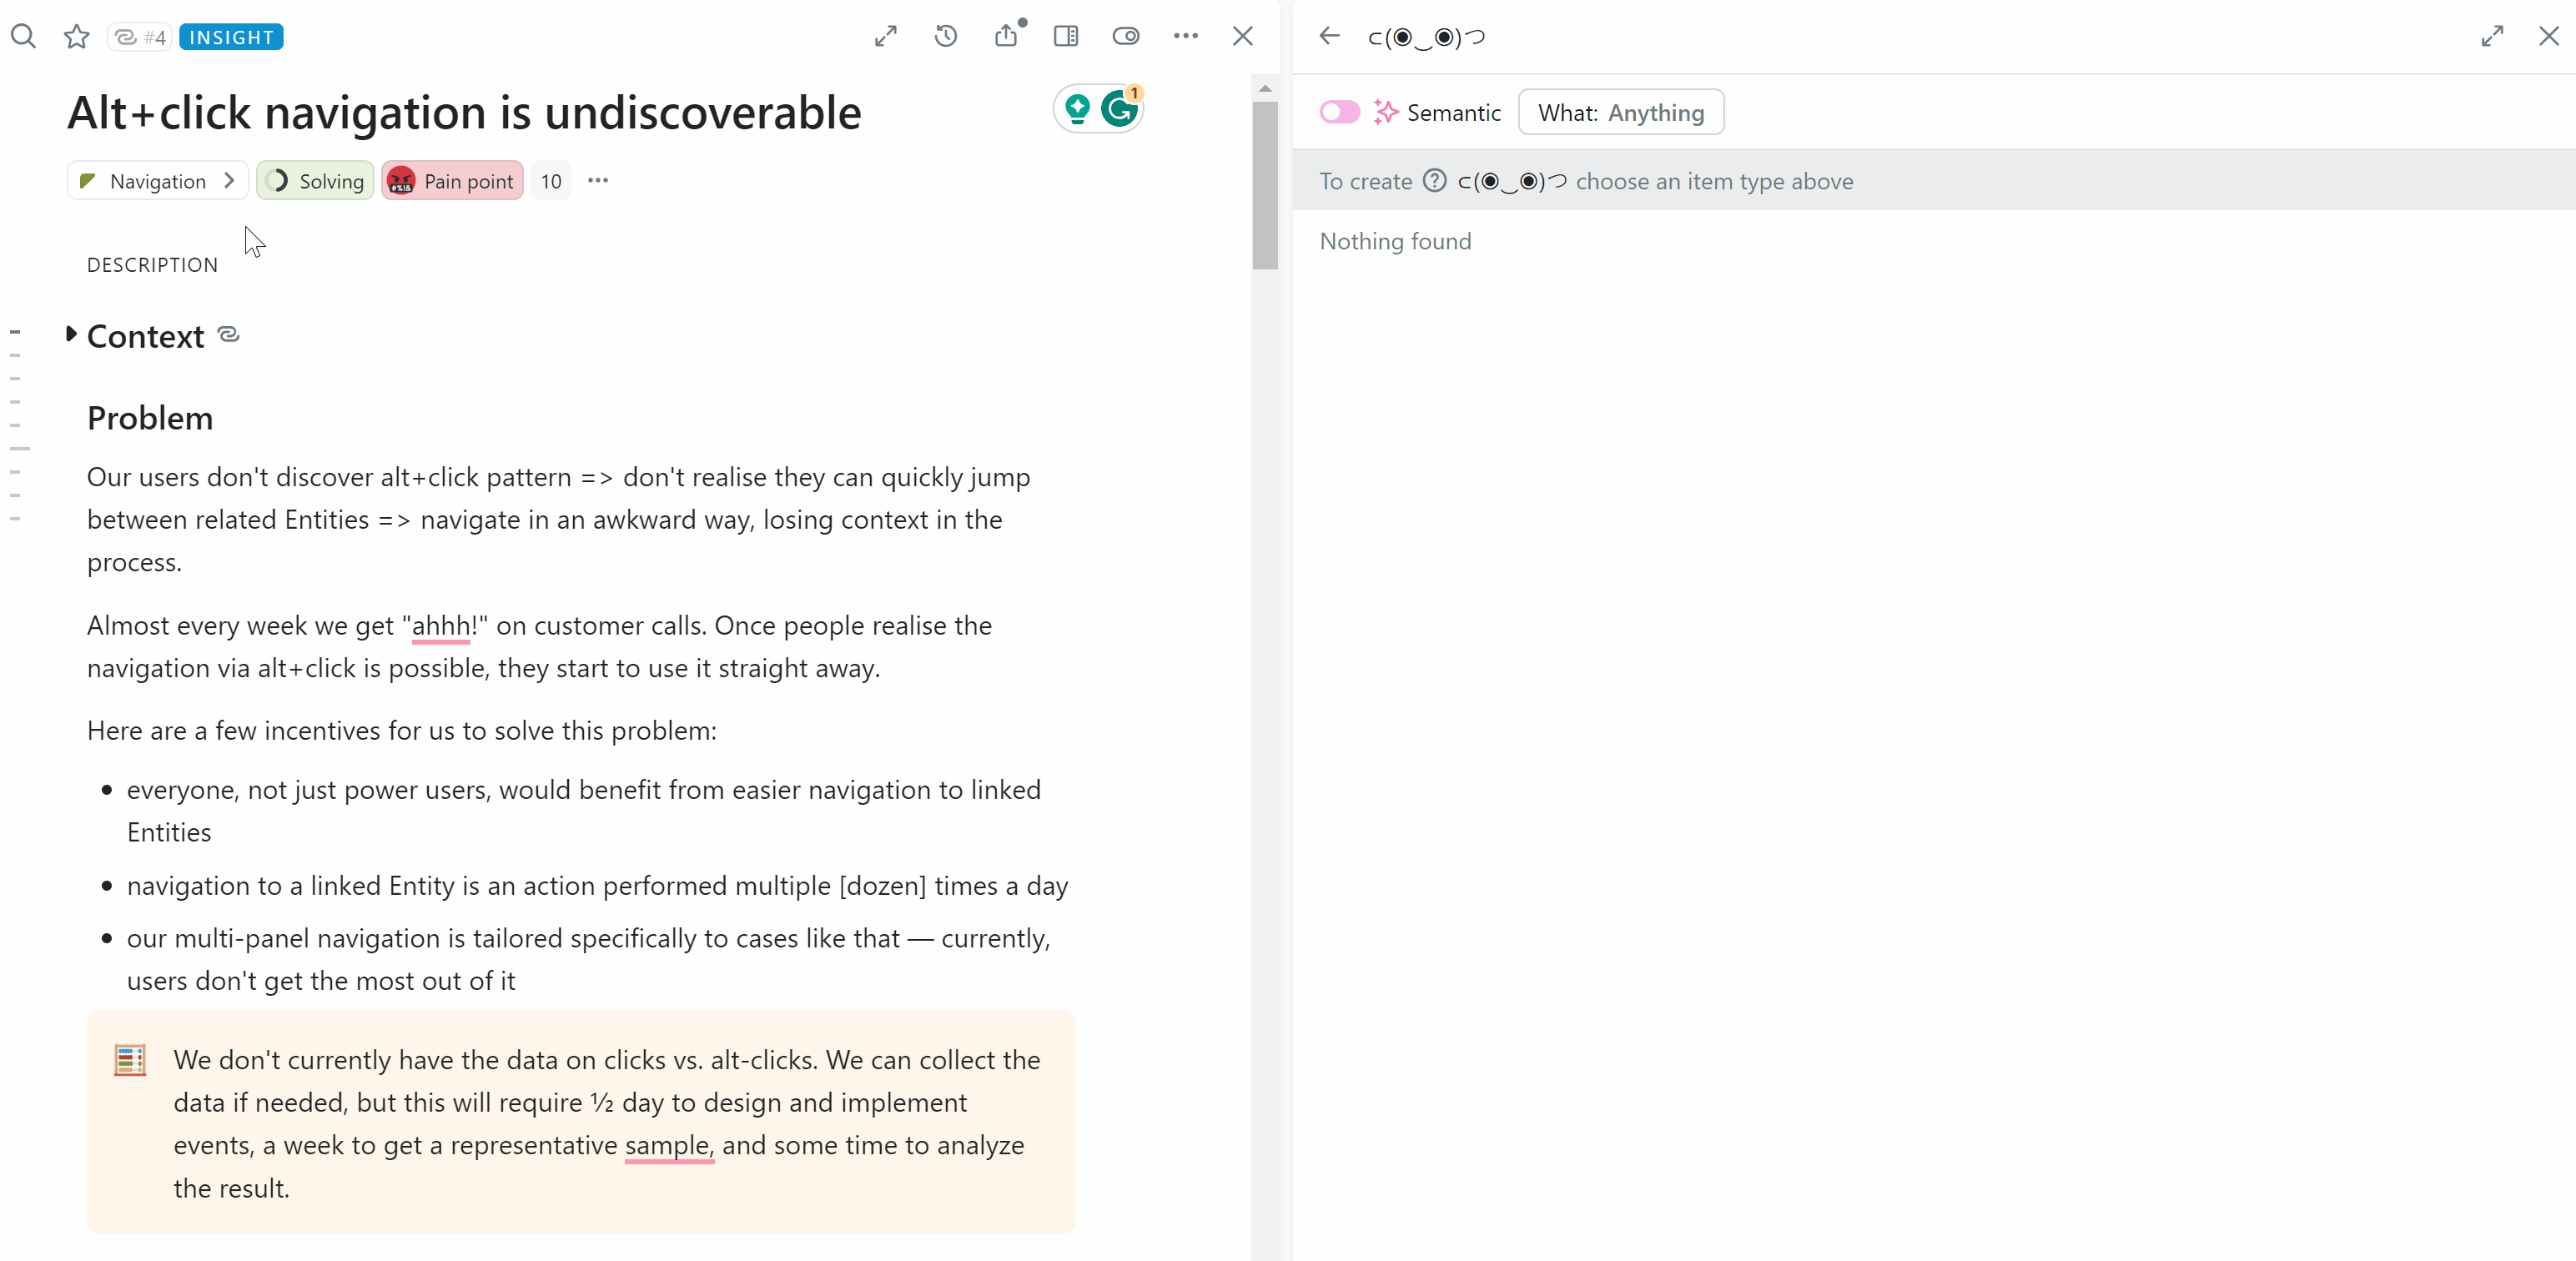Toggle the side panel layout view
2576x1261 pixels.
pyautogui.click(x=1066, y=36)
